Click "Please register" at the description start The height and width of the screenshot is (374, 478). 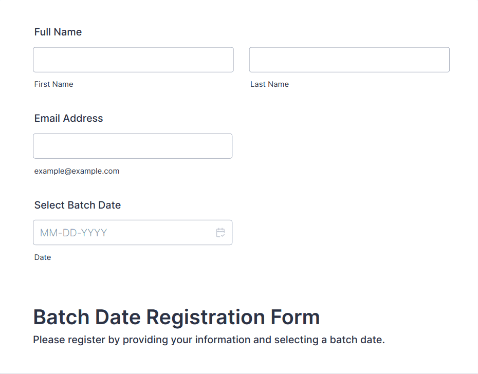click(61, 340)
